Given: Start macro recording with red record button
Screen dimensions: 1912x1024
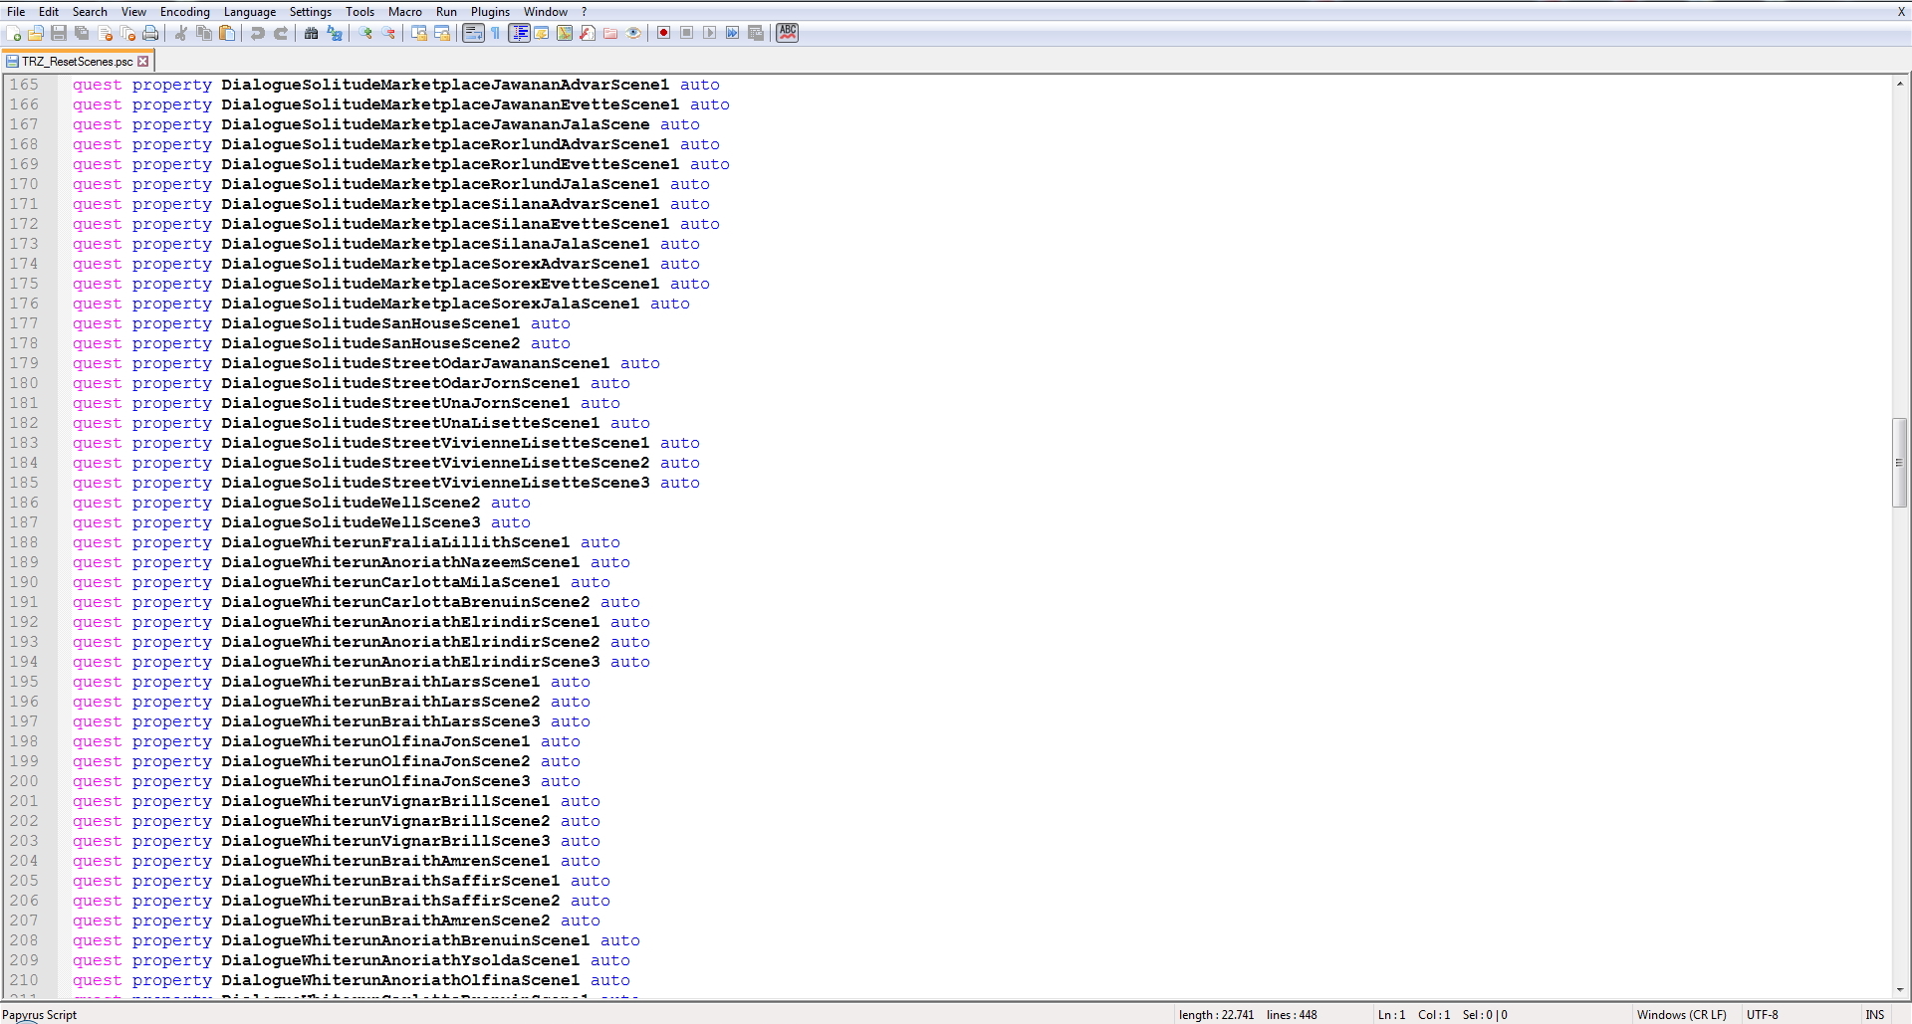Looking at the screenshot, I should tap(663, 34).
